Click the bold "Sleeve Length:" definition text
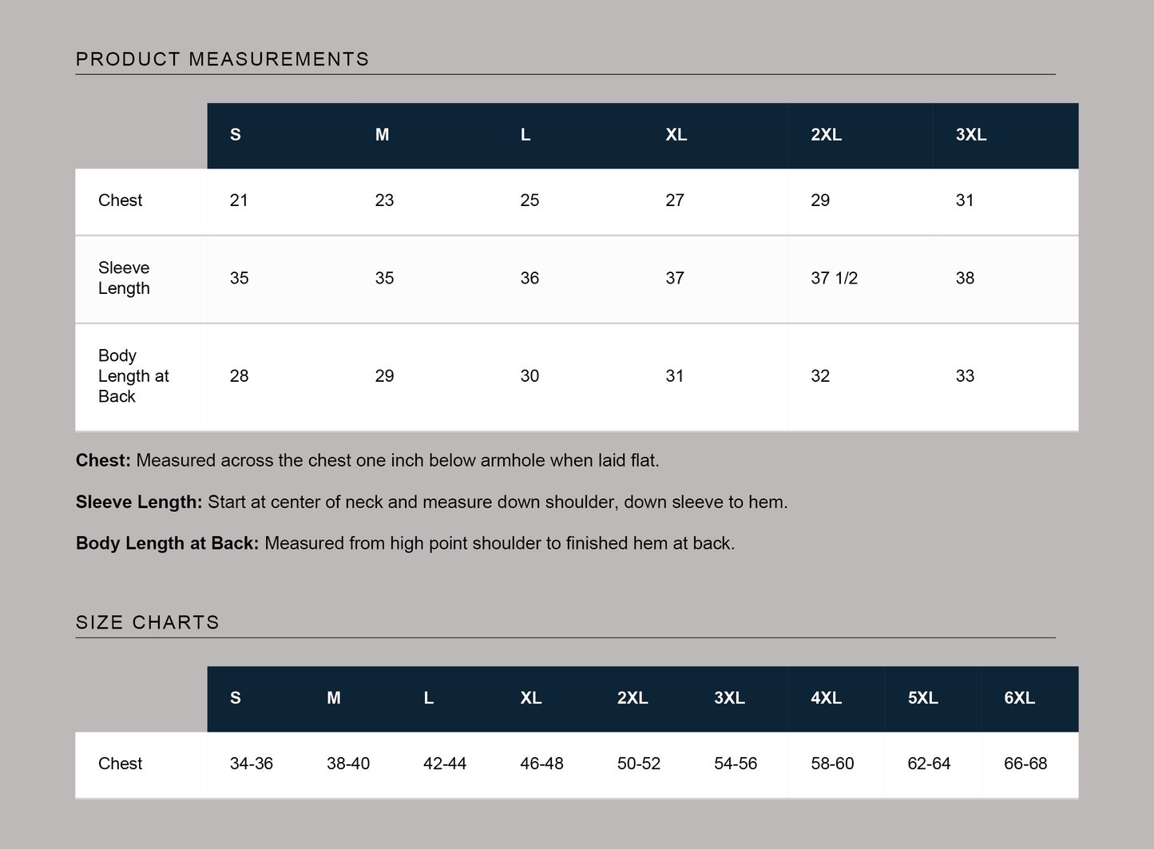The height and width of the screenshot is (849, 1154). point(139,502)
